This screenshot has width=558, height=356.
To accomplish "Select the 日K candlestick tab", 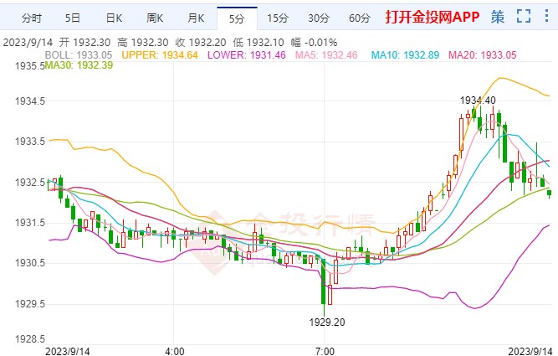I will click(x=114, y=18).
